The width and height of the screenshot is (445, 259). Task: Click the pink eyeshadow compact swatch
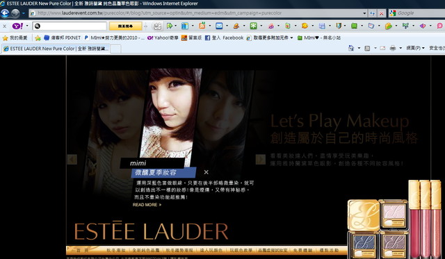coord(394,215)
